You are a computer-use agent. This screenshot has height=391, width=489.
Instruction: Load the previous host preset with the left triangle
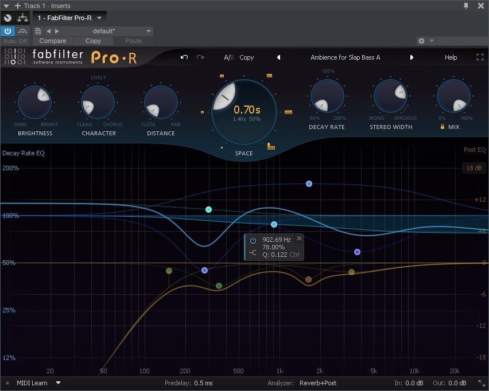pyautogui.click(x=48, y=31)
